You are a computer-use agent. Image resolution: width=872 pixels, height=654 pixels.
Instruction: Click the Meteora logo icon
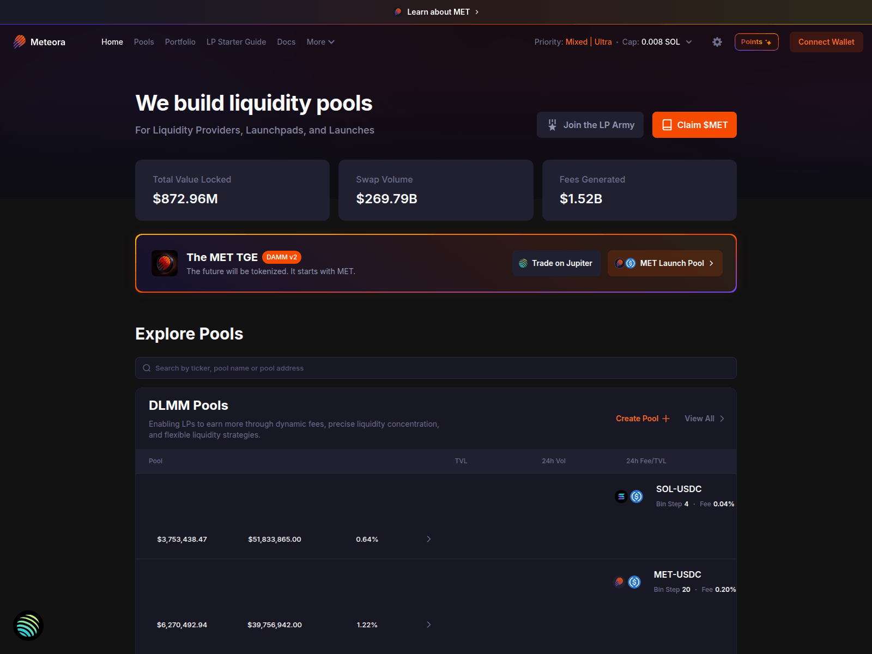coord(20,42)
